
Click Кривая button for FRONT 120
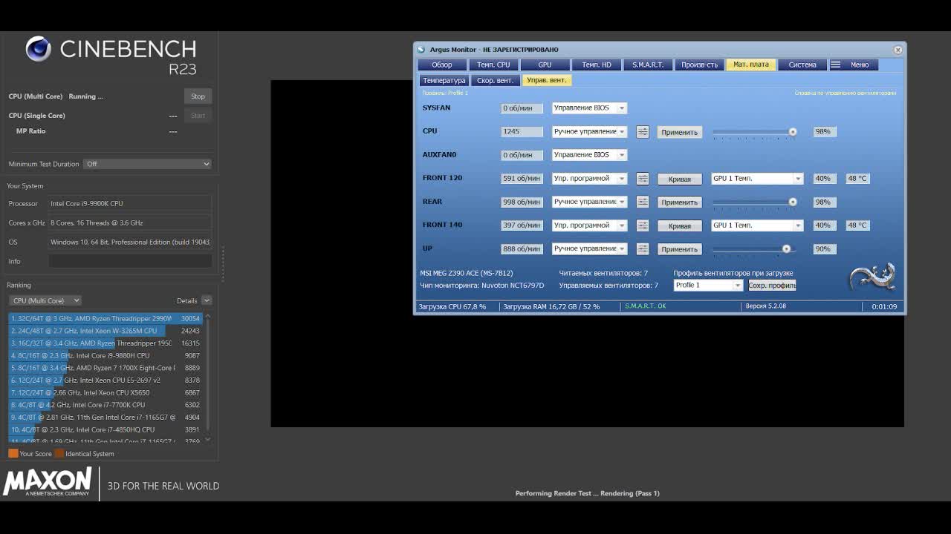(x=679, y=179)
